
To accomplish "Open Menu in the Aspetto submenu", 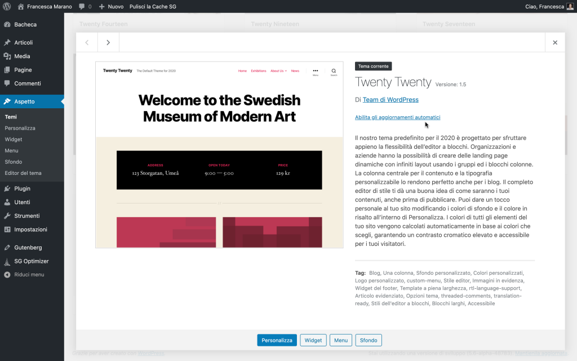I will pyautogui.click(x=11, y=151).
